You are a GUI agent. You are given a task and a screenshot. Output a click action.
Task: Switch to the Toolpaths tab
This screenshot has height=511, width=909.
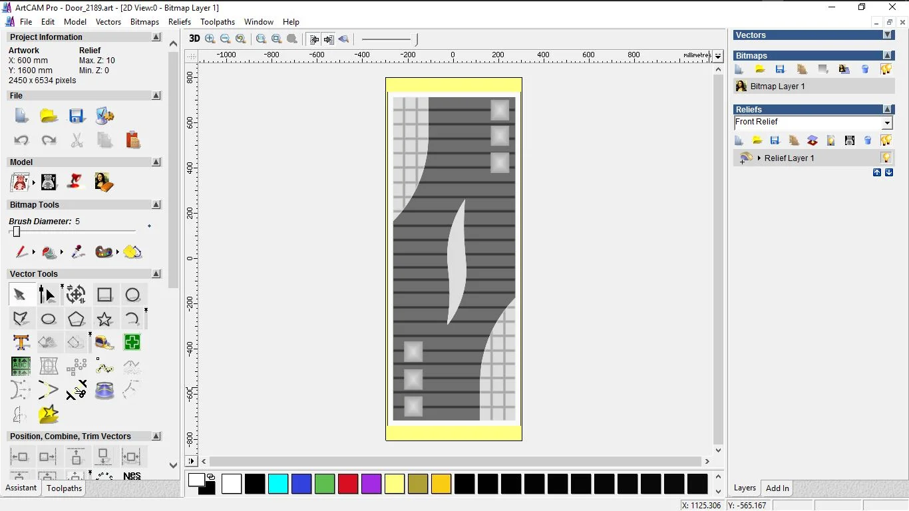pyautogui.click(x=64, y=488)
